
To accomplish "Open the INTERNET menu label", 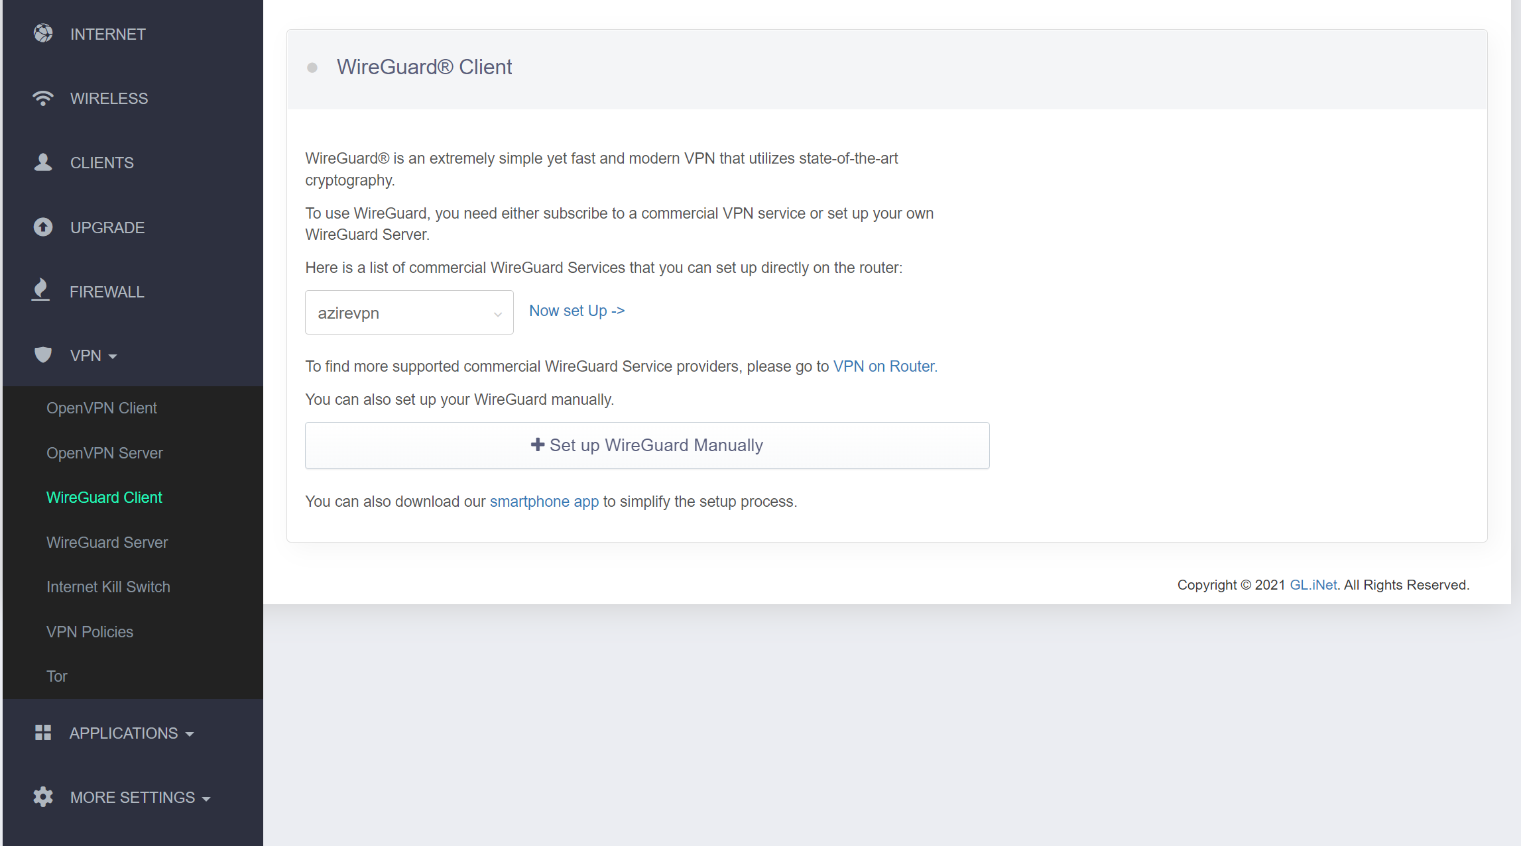I will pos(108,34).
